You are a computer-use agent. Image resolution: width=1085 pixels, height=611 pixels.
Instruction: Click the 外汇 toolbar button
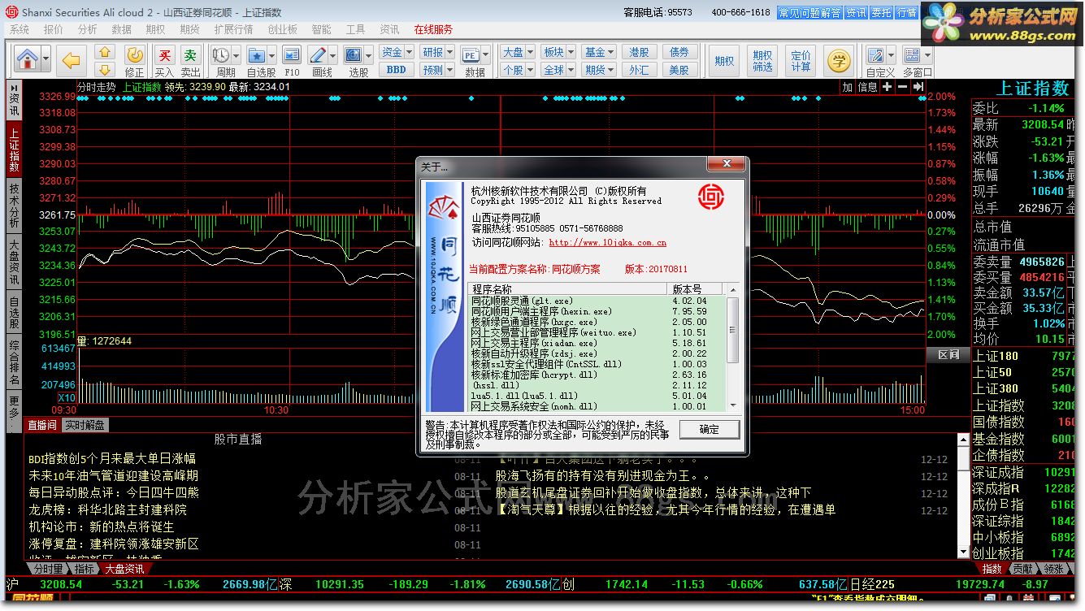coord(639,70)
